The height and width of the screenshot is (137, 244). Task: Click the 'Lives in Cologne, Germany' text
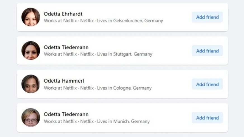124,88
